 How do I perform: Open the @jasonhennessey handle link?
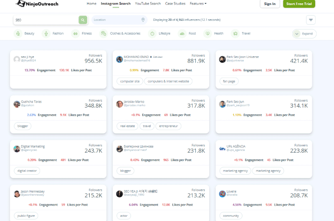pos(33,195)
